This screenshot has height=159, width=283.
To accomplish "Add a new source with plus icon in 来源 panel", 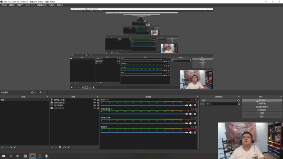I will tap(52, 147).
